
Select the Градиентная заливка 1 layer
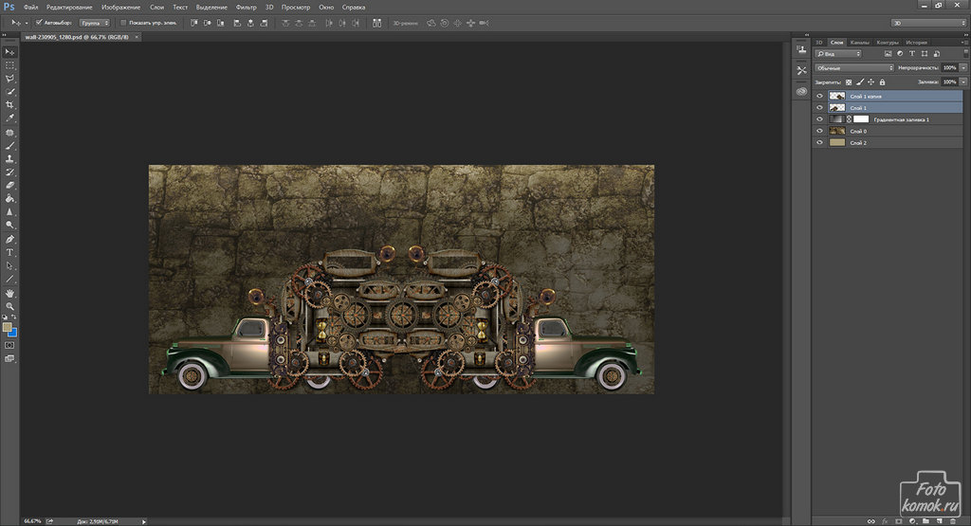[x=901, y=119]
